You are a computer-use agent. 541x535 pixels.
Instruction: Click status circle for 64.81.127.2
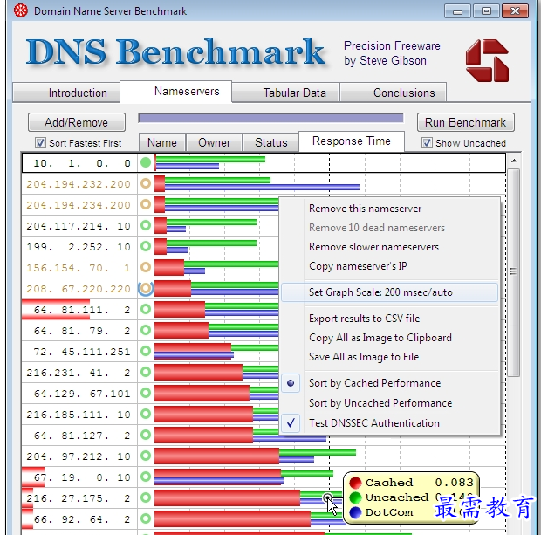[146, 435]
